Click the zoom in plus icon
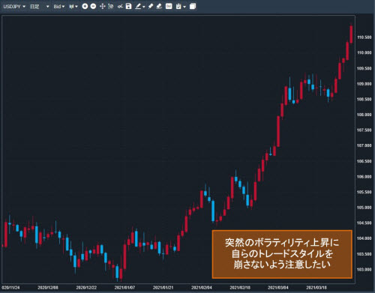375x293 pixels. click(85, 6)
